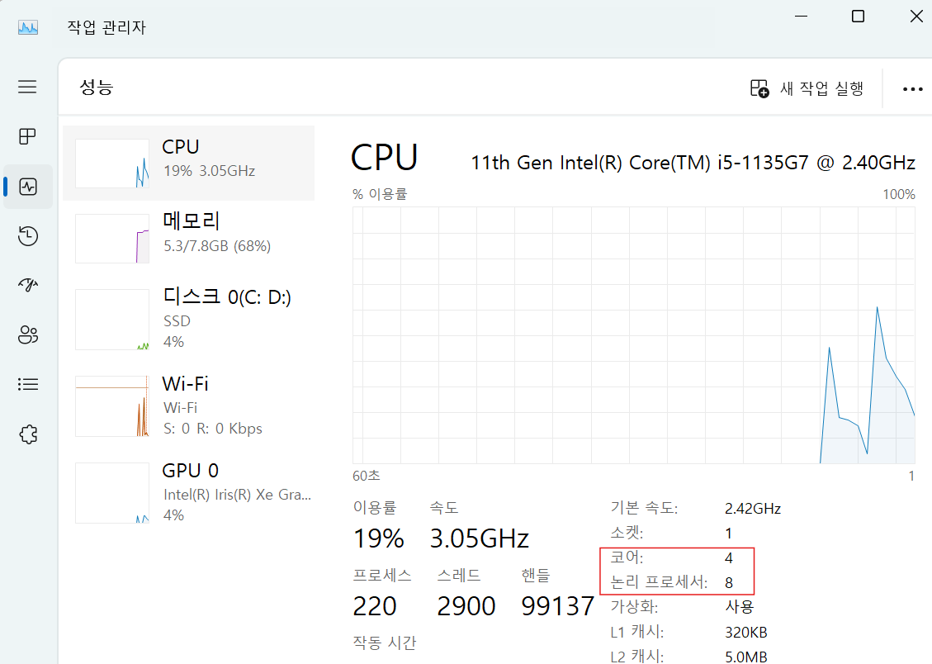
Task: Click the 기본 속도 2.42GHz value
Action: coord(753,509)
